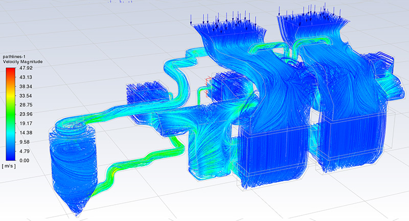The height and width of the screenshot is (221, 409).
Task: Click the 43.13 legend value
Action: coord(25,77)
